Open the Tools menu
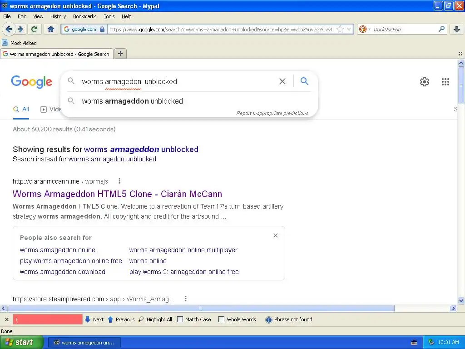465x349 pixels. click(109, 16)
